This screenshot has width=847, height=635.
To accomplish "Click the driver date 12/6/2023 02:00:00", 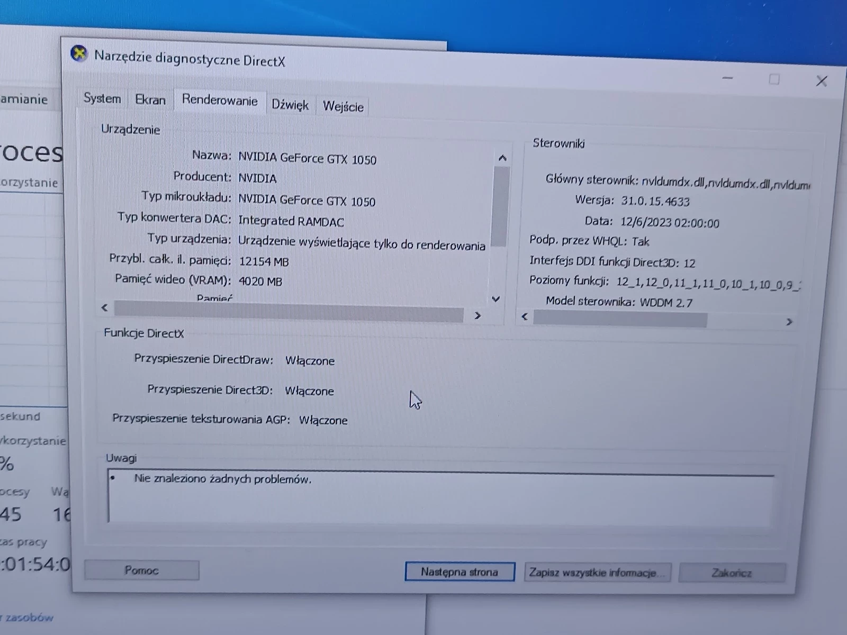I will [x=670, y=223].
